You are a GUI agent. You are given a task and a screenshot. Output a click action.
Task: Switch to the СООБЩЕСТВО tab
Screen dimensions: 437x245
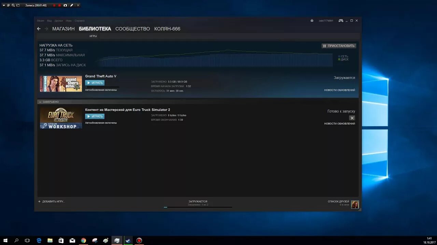pyautogui.click(x=132, y=29)
